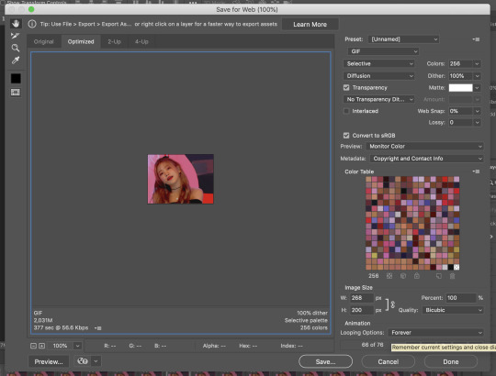Click the white Matte color swatch
This screenshot has width=496, height=376.
(x=460, y=88)
